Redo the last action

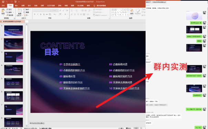click(x=11, y=2)
